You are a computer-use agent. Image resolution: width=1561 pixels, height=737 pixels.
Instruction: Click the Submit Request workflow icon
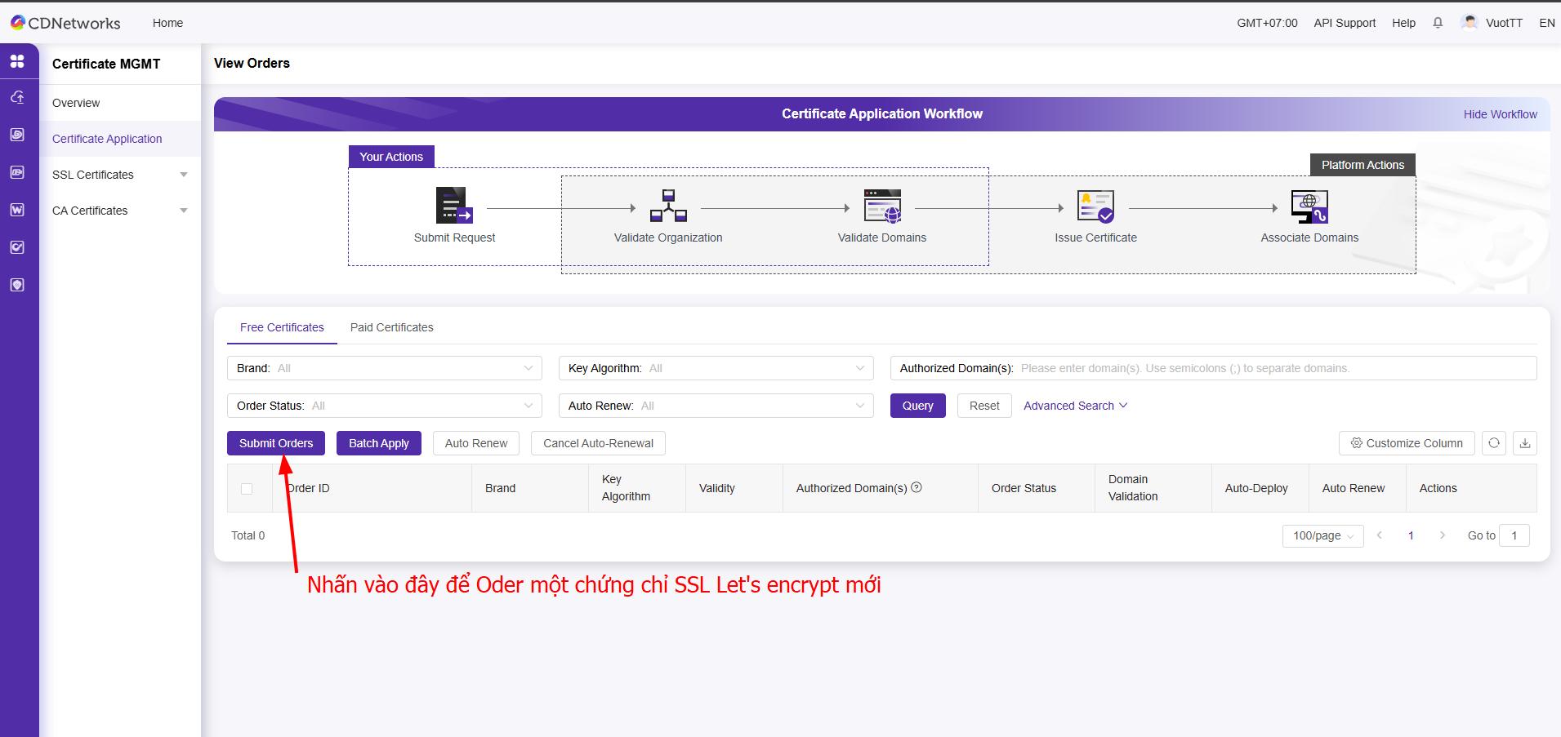(x=454, y=206)
